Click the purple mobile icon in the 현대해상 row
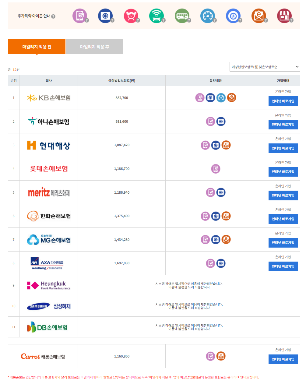 point(205,145)
